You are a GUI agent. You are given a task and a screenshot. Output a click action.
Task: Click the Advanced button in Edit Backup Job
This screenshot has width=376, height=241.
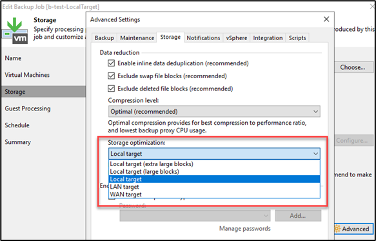point(353,229)
